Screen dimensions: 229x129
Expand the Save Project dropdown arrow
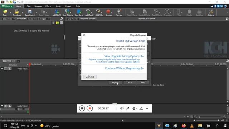point(36,12)
